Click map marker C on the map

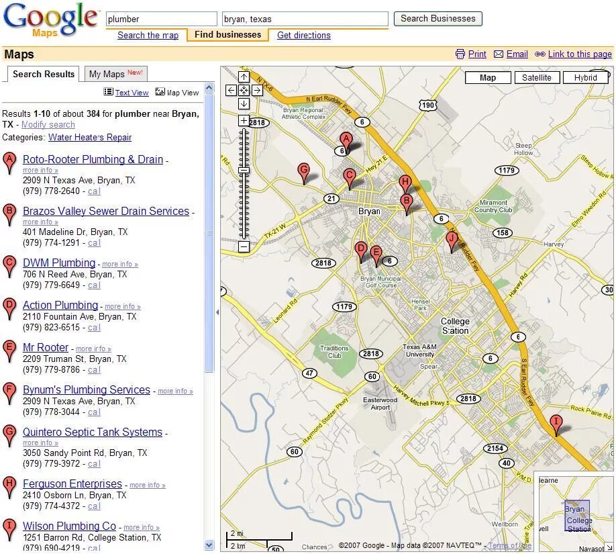pos(349,179)
